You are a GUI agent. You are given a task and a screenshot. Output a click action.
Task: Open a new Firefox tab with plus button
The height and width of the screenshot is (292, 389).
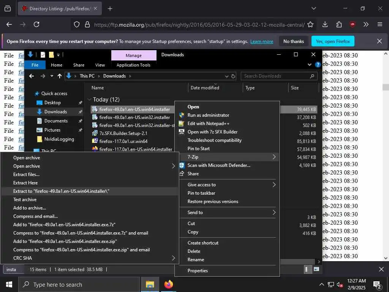point(110,9)
